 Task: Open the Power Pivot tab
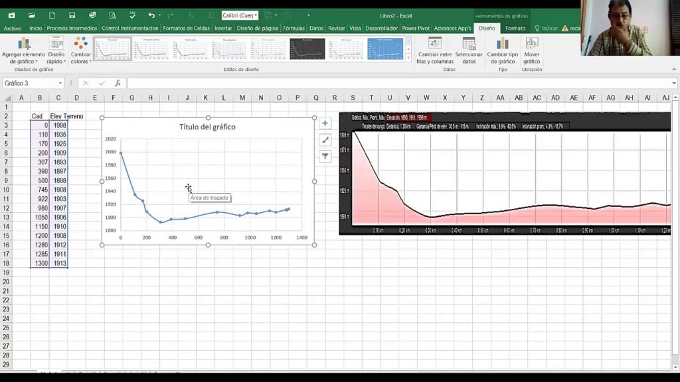416,28
